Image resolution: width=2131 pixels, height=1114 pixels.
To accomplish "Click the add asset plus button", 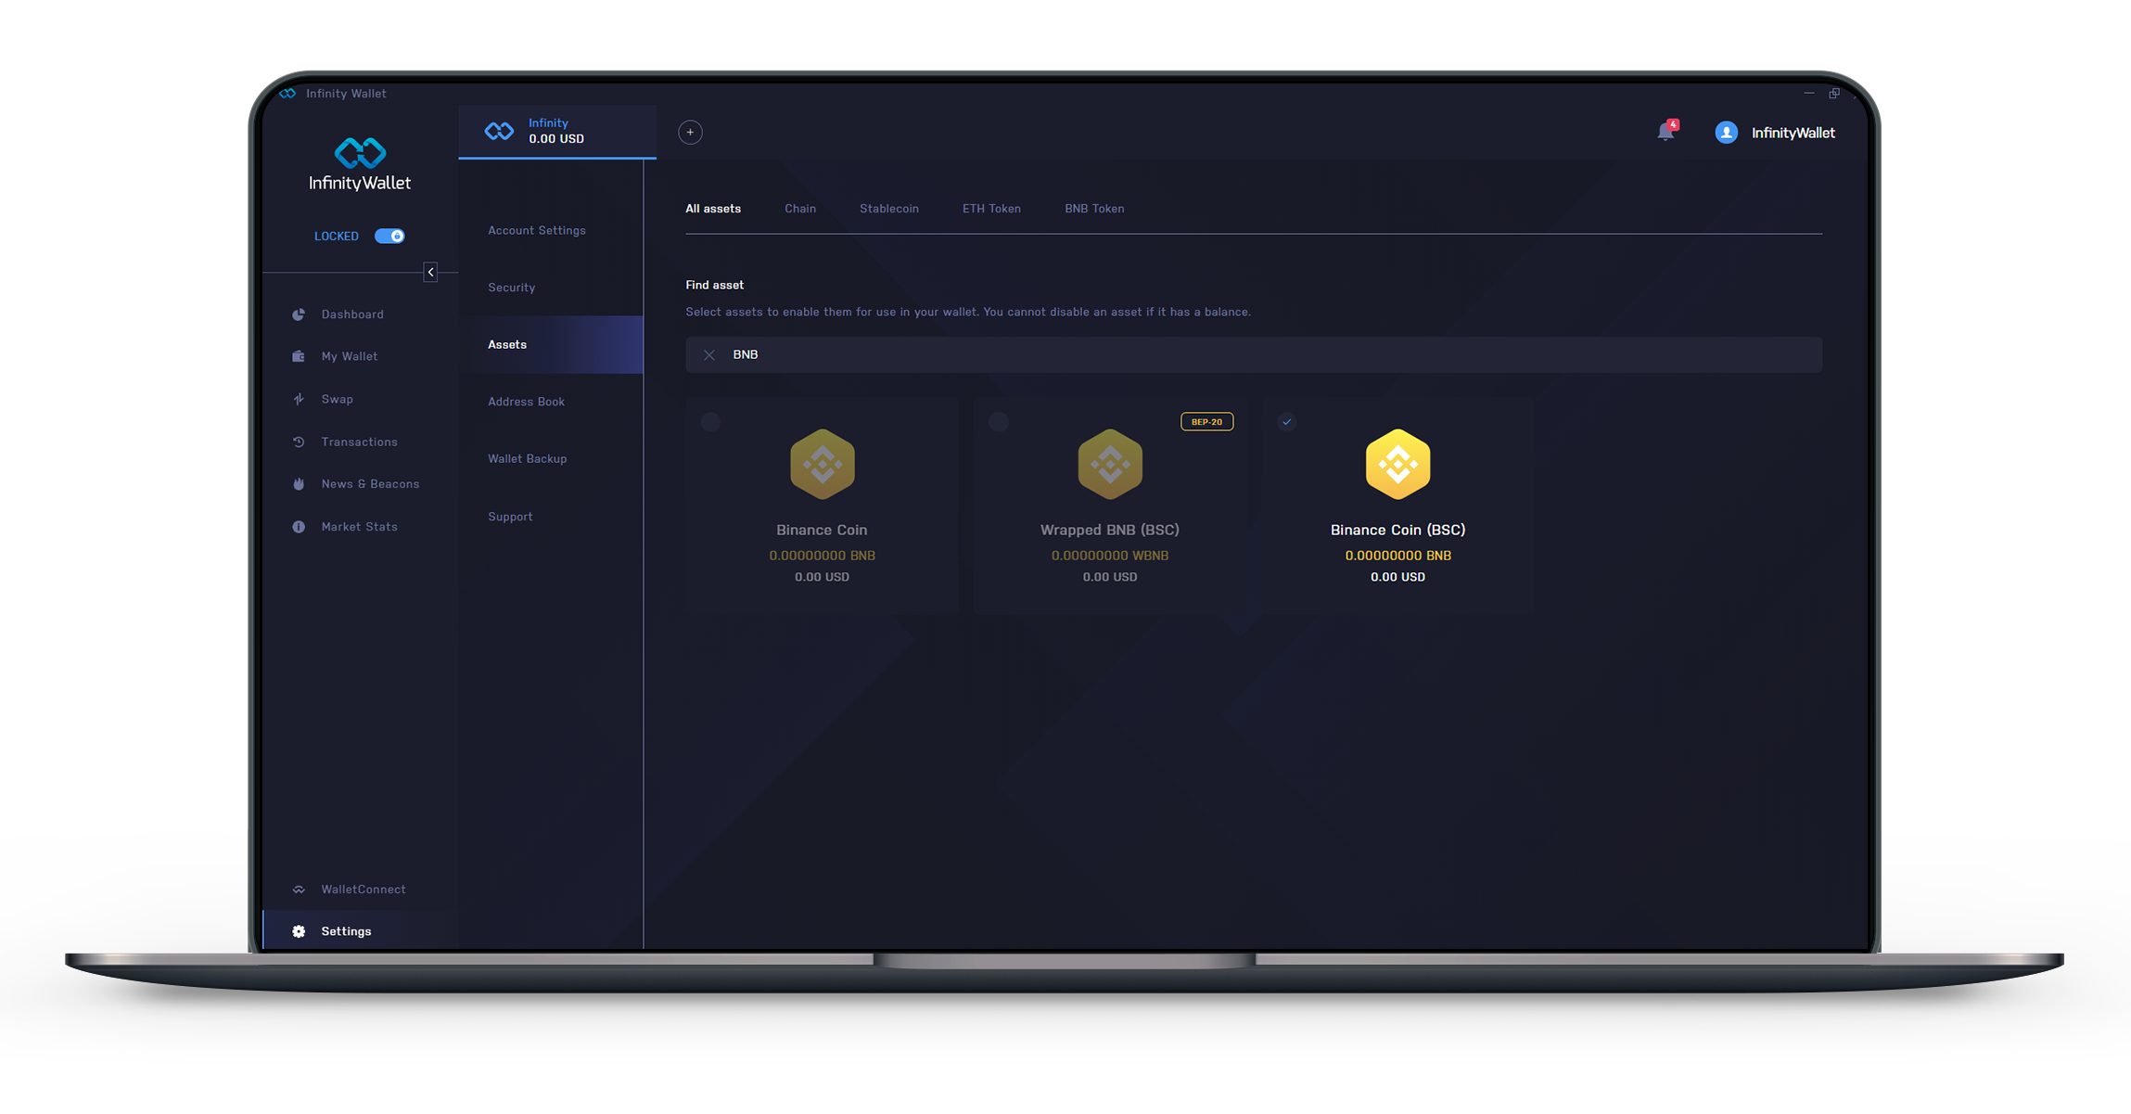I will click(x=689, y=131).
